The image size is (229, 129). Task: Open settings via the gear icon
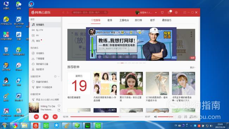coord(176,12)
